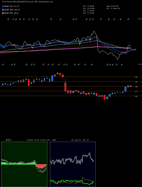Click the white DOW MT legend swatch
This screenshot has height=187, width=142.
[3, 10]
